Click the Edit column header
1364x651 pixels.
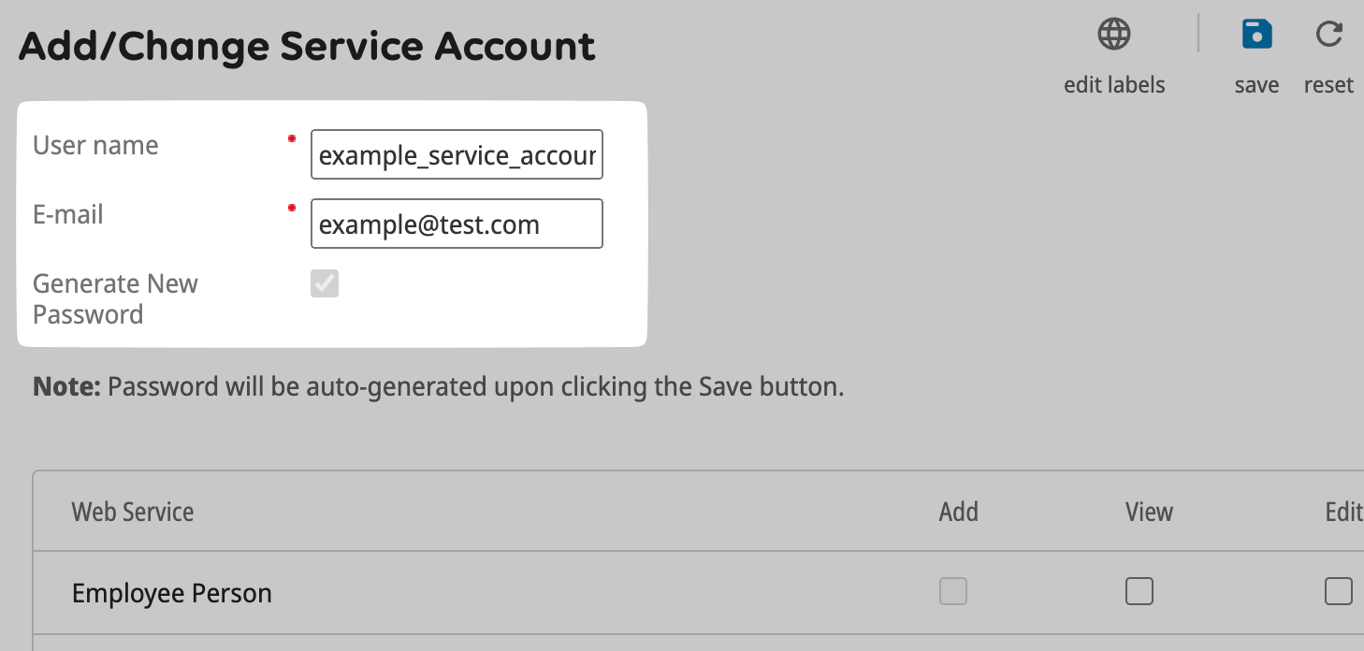(1342, 512)
